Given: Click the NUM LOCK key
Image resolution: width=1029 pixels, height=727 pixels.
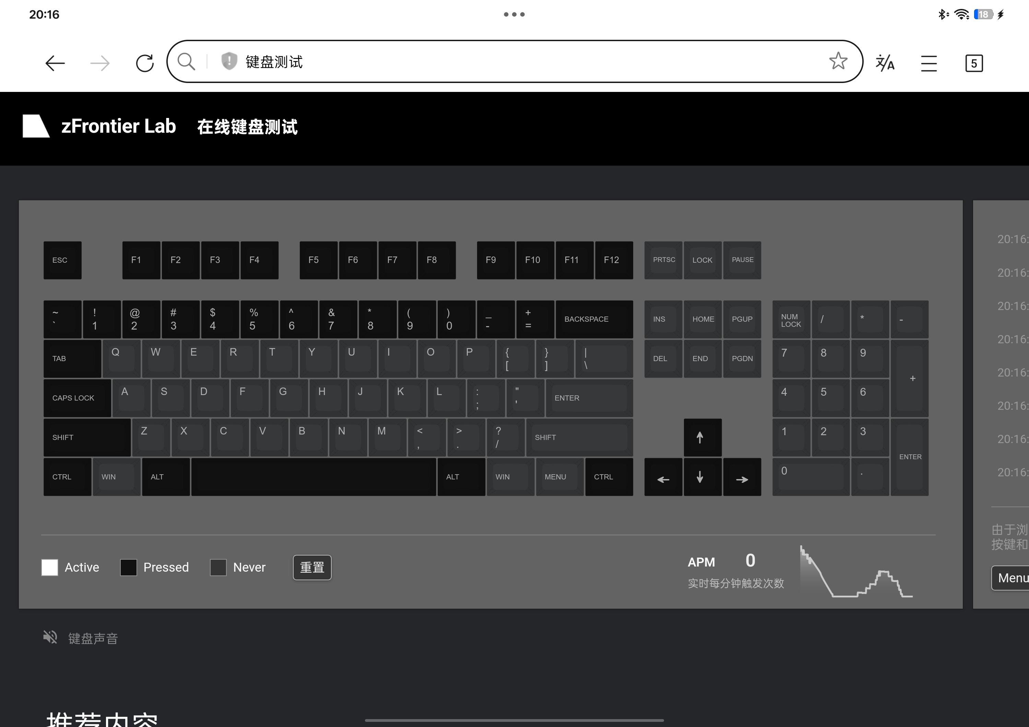Looking at the screenshot, I should pos(791,319).
